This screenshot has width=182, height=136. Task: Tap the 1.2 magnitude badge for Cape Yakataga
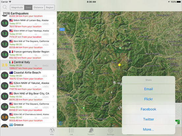point(5,34)
